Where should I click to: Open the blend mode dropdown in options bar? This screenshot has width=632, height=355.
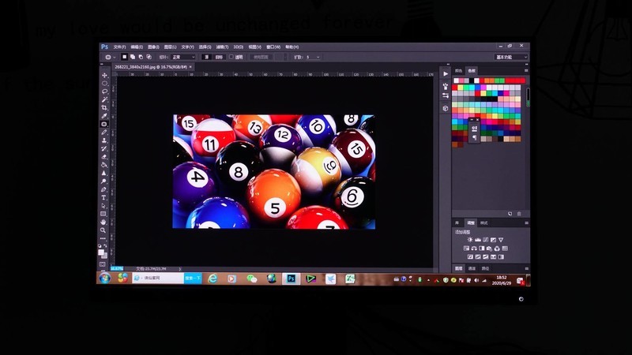182,57
